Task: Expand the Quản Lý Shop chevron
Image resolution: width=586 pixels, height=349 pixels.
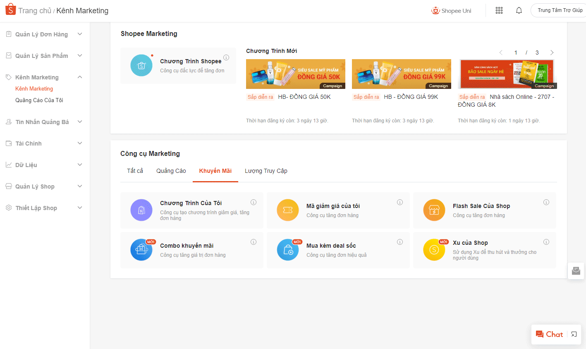Action: [80, 186]
